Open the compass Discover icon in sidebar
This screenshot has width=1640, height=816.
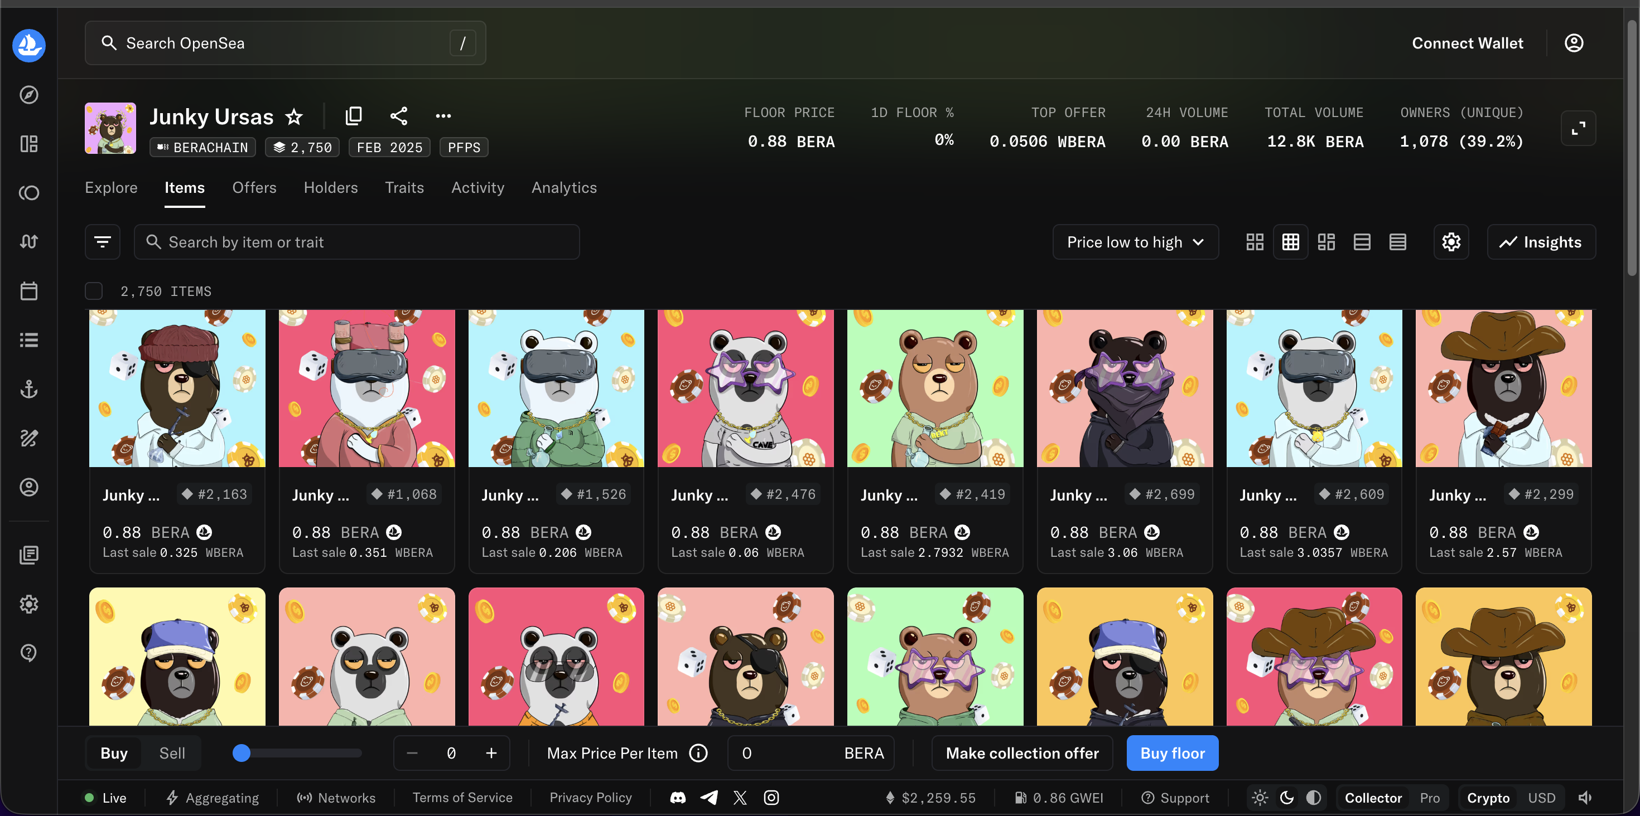point(28,95)
